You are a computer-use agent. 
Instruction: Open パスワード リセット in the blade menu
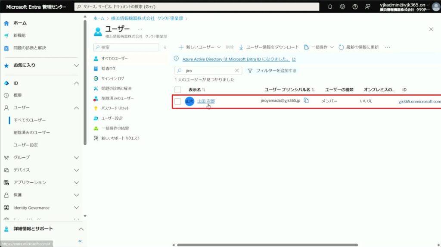click(115, 108)
